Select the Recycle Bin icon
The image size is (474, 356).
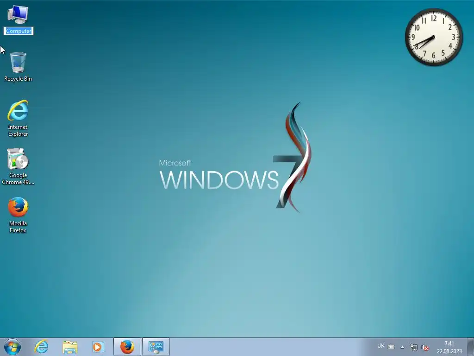click(x=18, y=62)
